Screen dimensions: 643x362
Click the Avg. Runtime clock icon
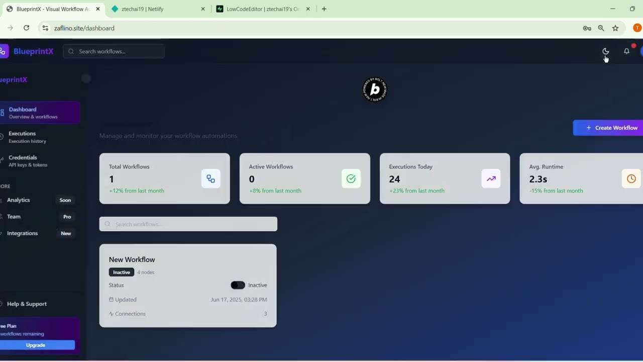(631, 179)
